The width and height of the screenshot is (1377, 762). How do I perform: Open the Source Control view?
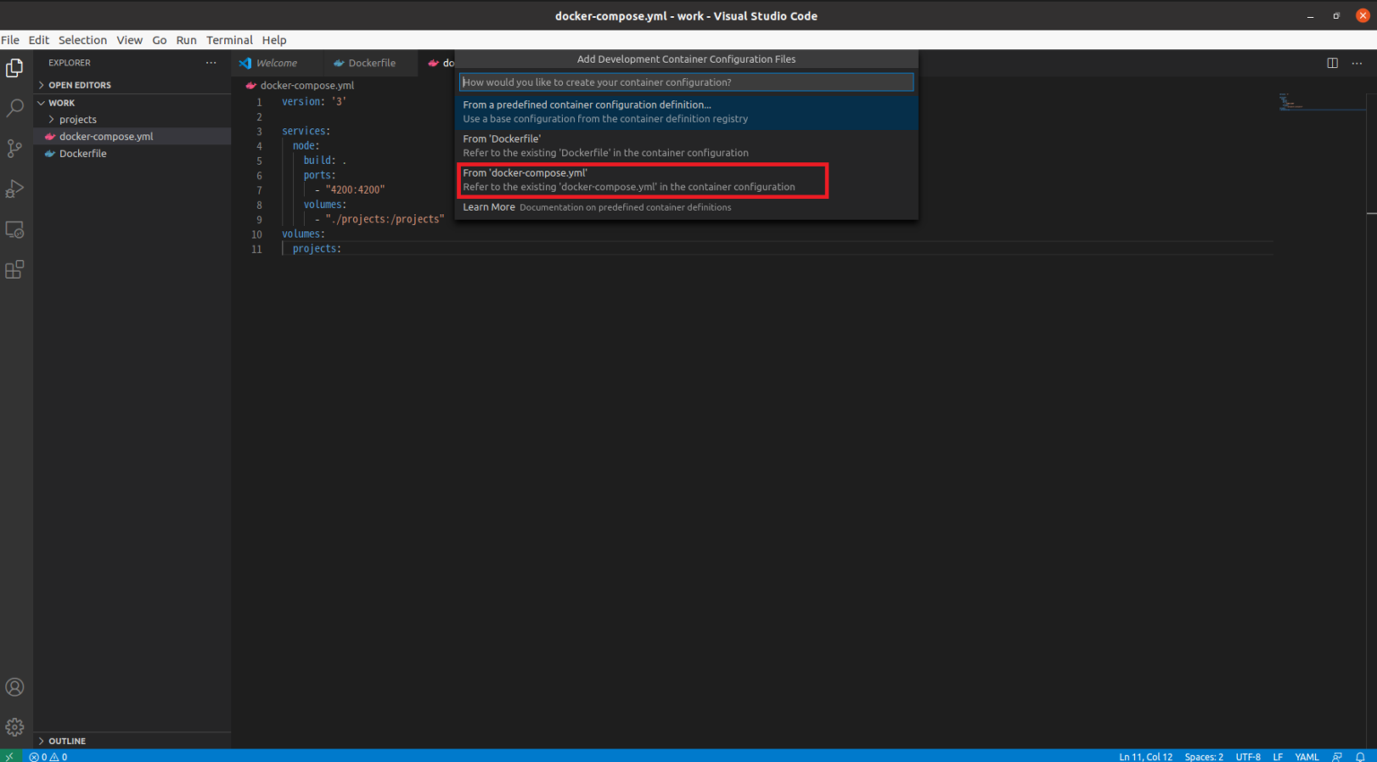[14, 148]
